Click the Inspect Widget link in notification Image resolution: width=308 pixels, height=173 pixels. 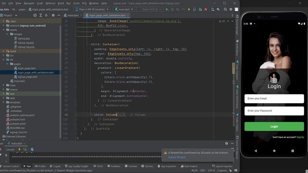pos(177,157)
